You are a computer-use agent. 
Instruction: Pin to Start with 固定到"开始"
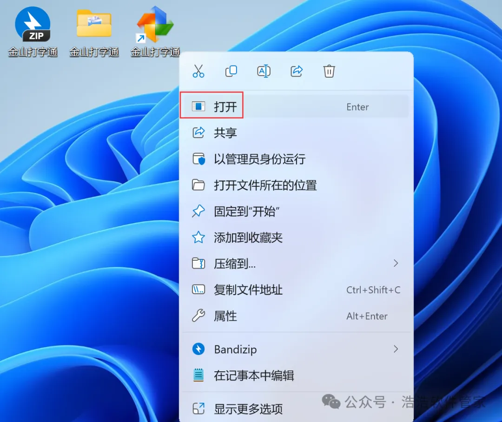pos(296,211)
